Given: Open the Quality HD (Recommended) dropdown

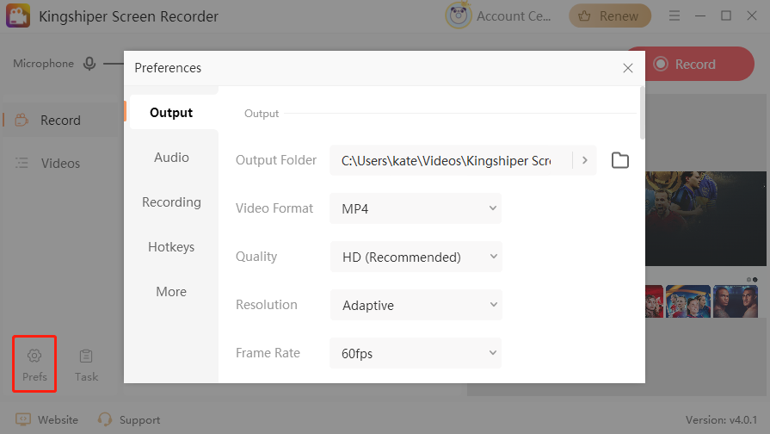Looking at the screenshot, I should (x=416, y=257).
